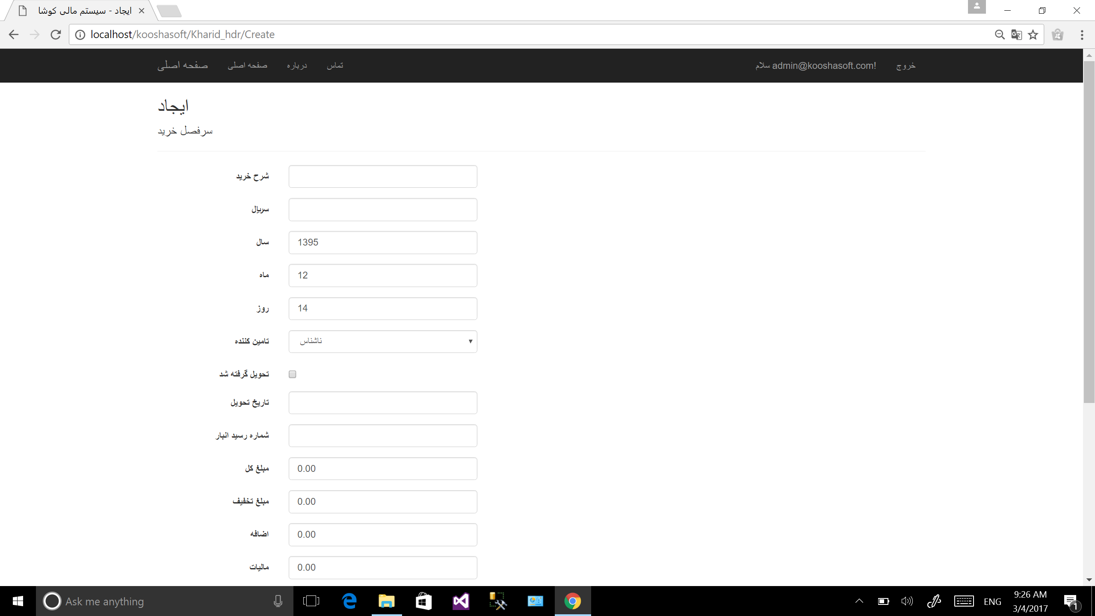Click the browser extension icon near menu

1058,35
